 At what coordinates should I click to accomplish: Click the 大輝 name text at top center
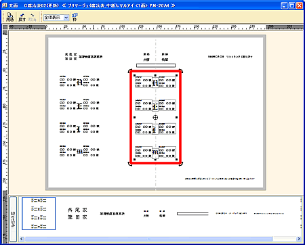click(146, 60)
